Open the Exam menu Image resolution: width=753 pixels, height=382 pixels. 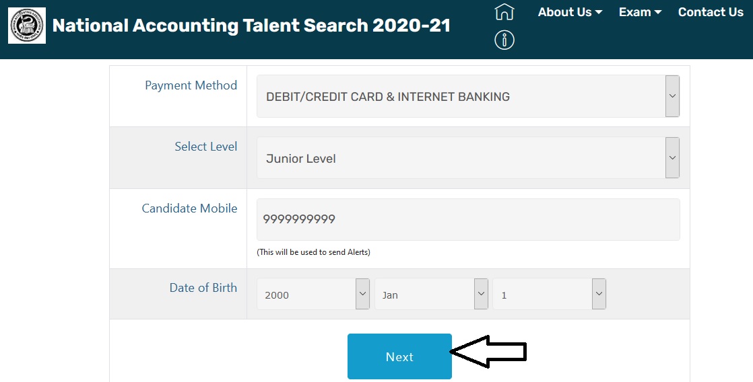(640, 12)
